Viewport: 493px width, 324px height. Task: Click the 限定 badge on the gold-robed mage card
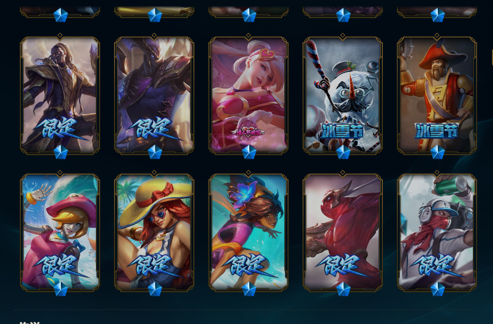pyautogui.click(x=60, y=129)
